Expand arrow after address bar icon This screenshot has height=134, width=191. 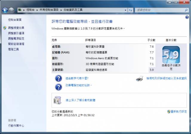pyautogui.click(x=24, y=10)
